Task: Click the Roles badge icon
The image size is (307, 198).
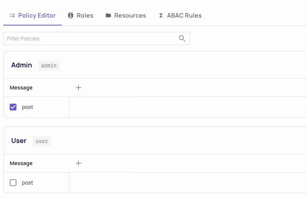Action: tap(71, 16)
